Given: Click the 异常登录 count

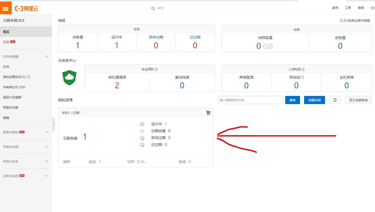Looking at the screenshot, I should point(246,85).
